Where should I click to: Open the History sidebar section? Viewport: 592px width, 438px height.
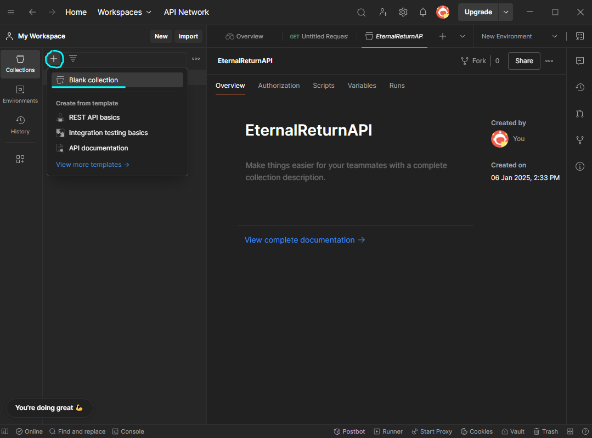20,125
